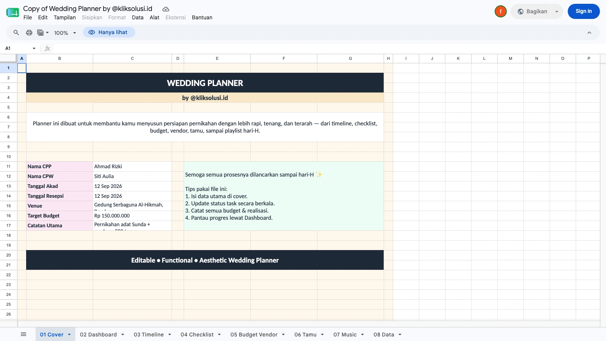Switch to the 02 Dashboard sheet
This screenshot has height=341, width=606.
(x=98, y=335)
